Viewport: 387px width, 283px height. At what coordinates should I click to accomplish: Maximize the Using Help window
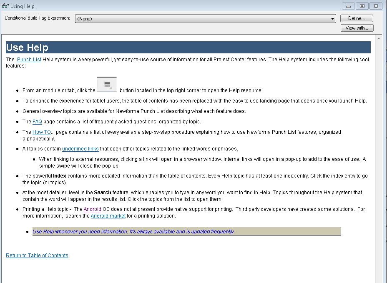[362, 6]
